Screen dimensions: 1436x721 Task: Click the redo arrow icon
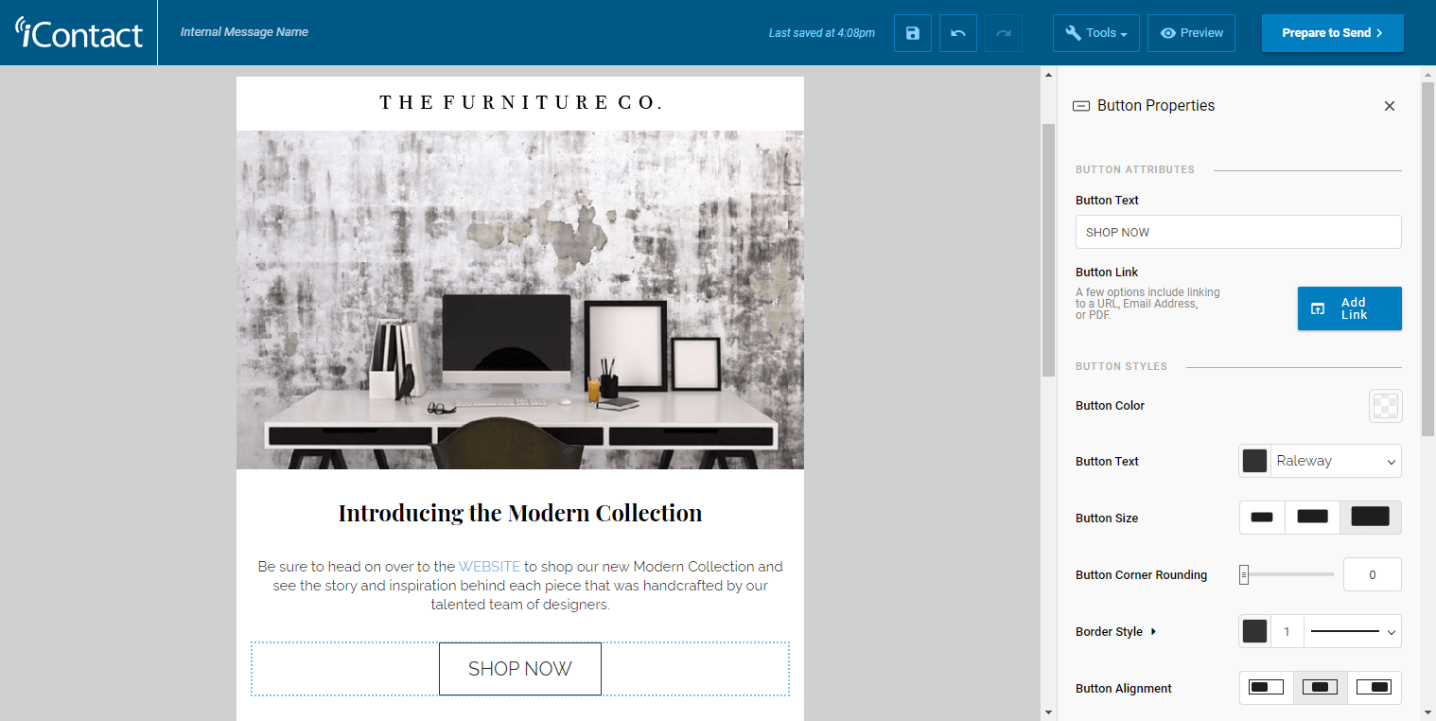pos(1004,33)
